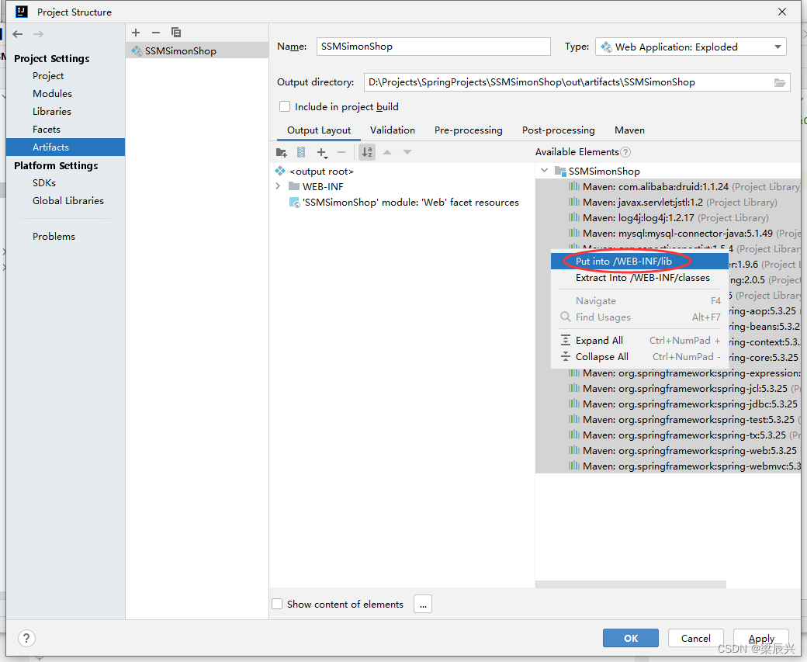
Task: Select Maven: log4j:log4j:1.2.17 library
Action: click(668, 218)
